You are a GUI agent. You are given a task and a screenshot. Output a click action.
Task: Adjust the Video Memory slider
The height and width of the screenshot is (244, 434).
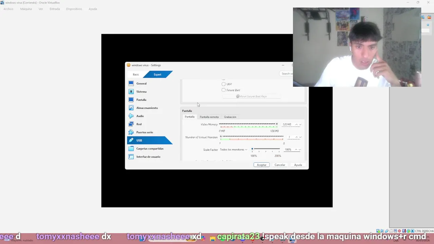(249, 124)
